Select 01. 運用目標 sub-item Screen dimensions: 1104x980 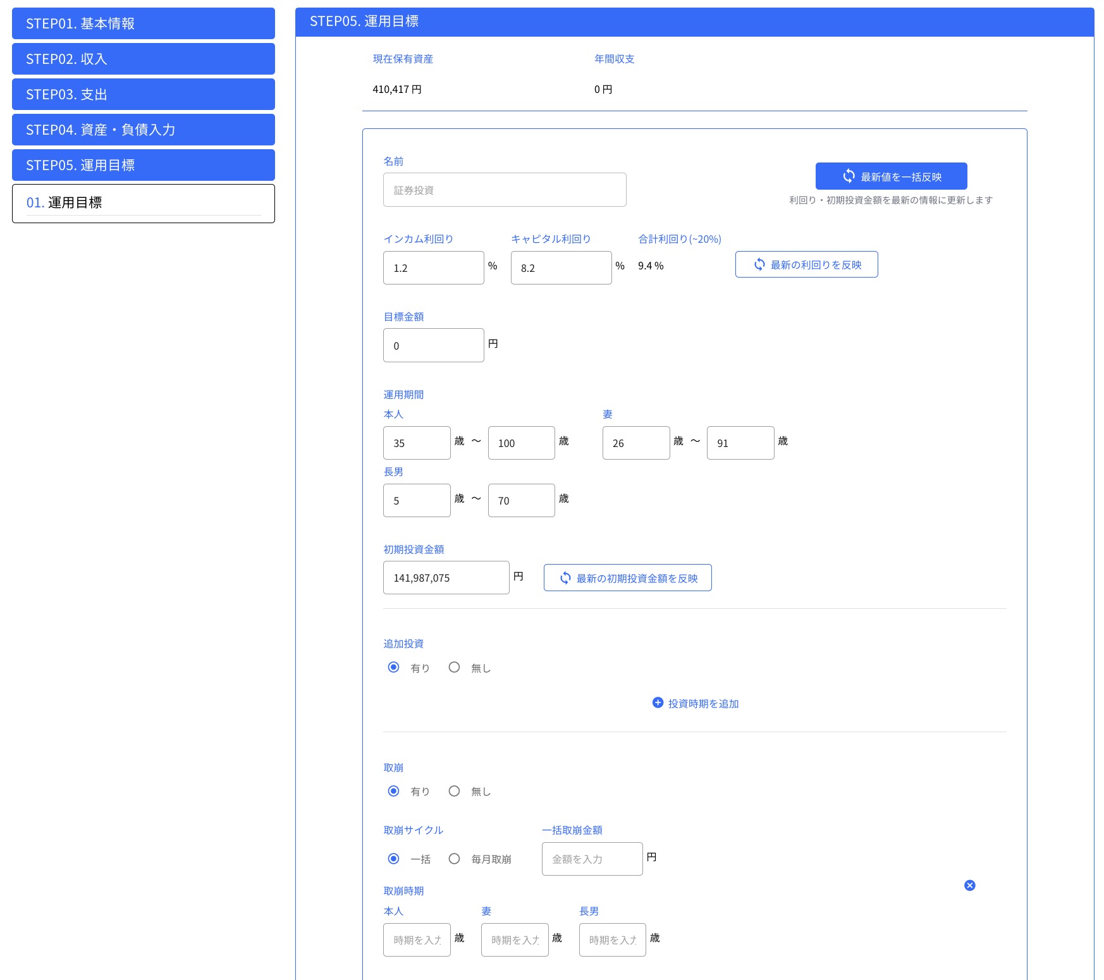coord(144,204)
